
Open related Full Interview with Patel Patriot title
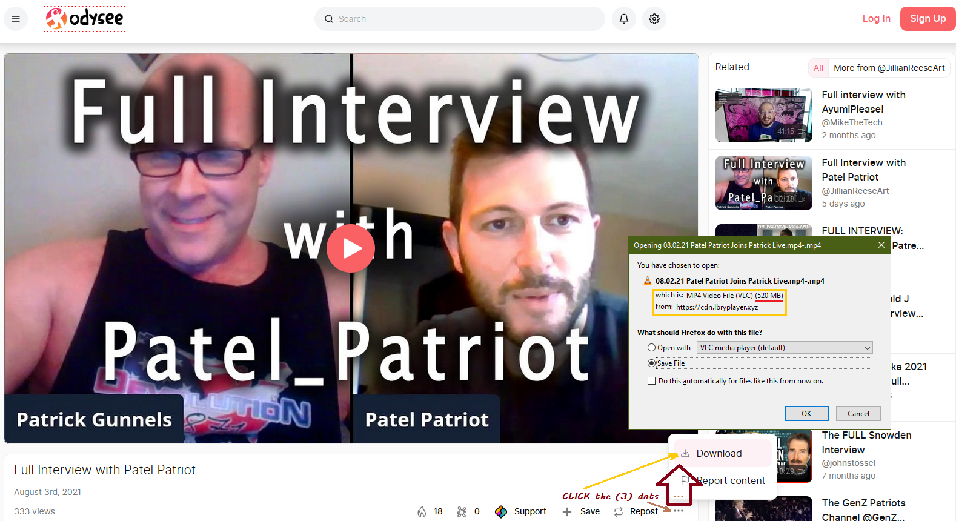click(x=863, y=170)
